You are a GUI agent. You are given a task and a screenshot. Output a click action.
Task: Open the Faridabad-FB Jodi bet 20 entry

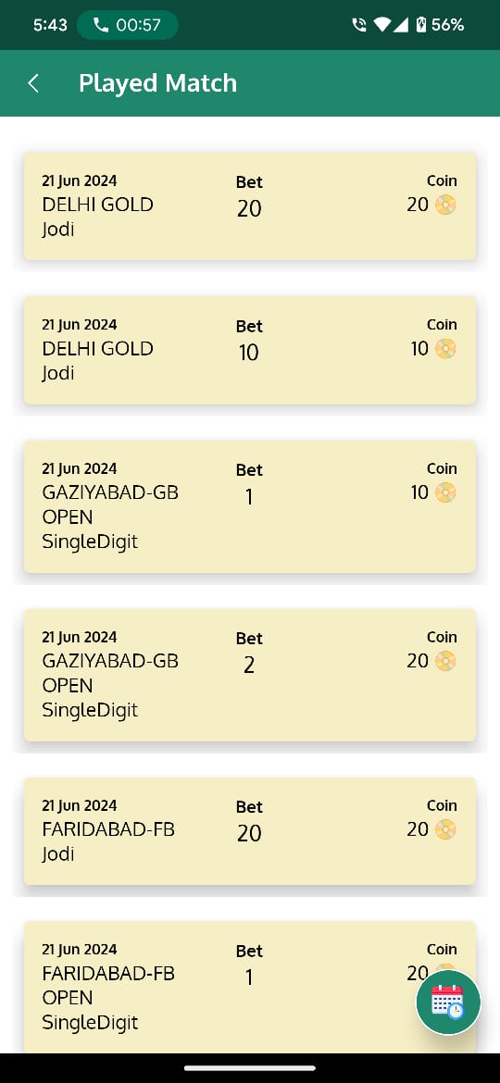click(x=250, y=831)
